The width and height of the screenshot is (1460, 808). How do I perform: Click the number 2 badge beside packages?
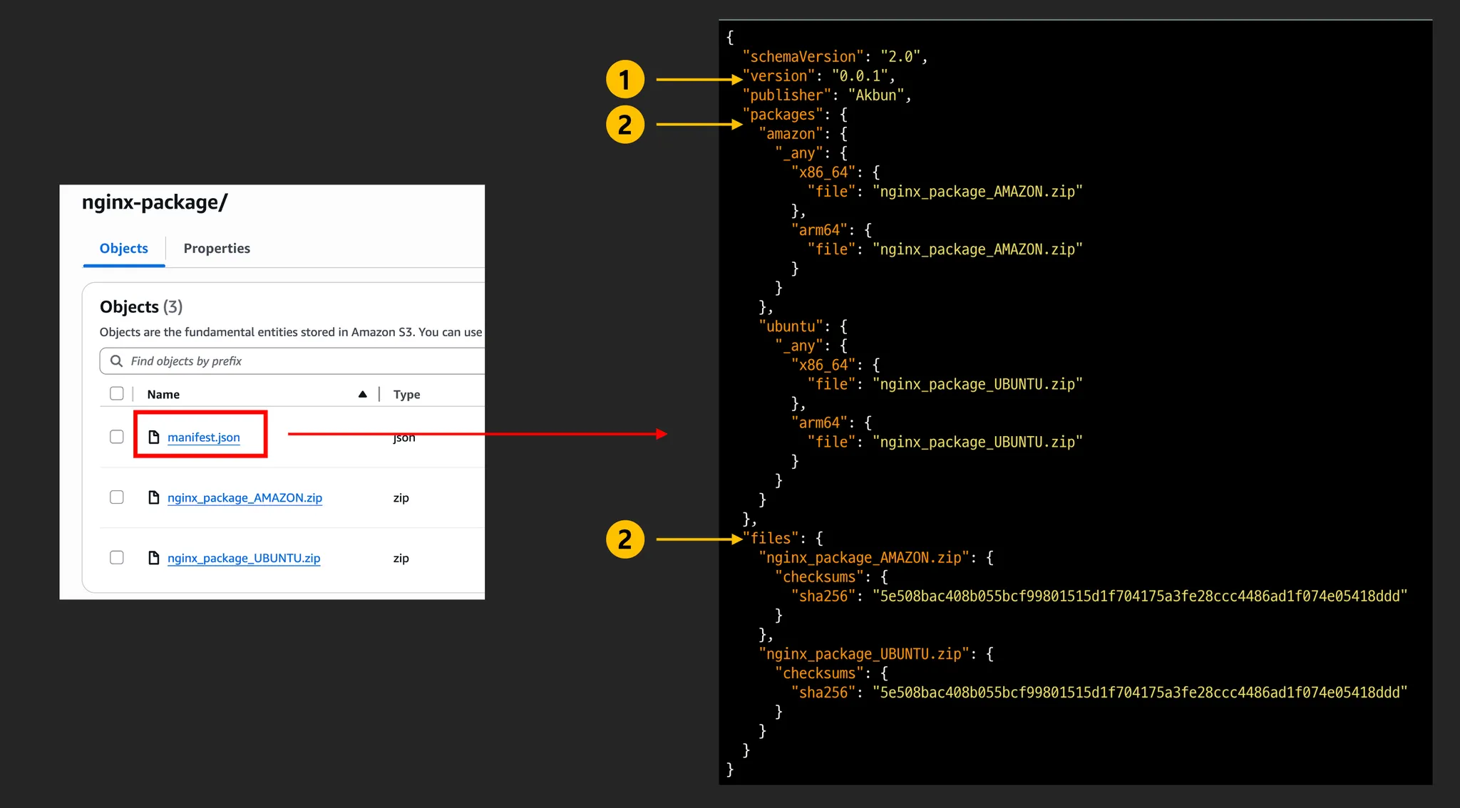(625, 125)
